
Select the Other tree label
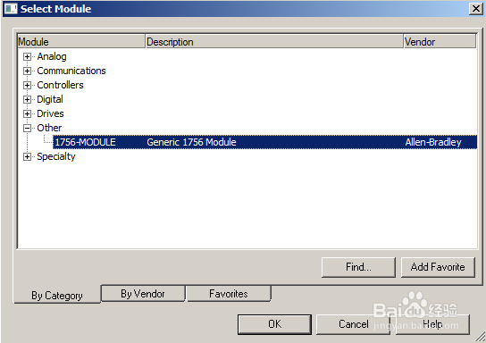(49, 128)
